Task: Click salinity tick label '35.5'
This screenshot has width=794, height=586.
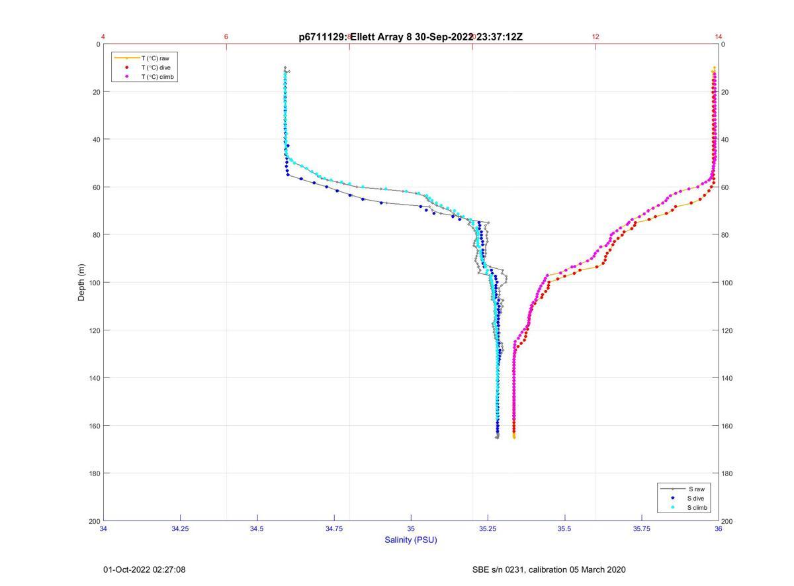Action: [564, 528]
